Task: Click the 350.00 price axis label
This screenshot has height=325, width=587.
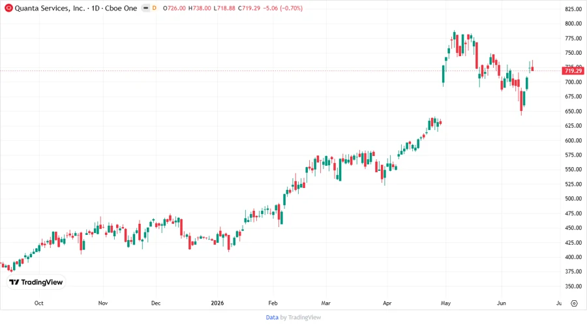Action: coord(573,286)
